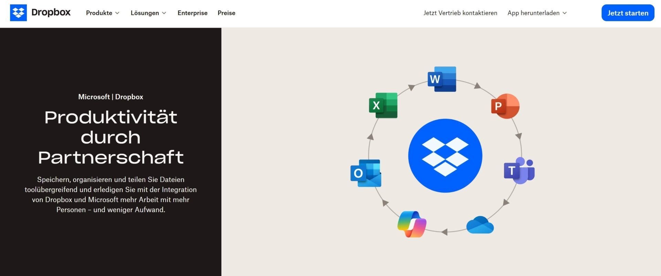Image resolution: width=661 pixels, height=276 pixels.
Task: Click the Microsoft Copilot icon
Action: click(x=412, y=224)
